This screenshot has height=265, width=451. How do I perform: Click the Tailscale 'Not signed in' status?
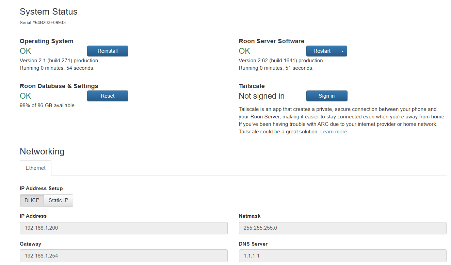coord(261,96)
